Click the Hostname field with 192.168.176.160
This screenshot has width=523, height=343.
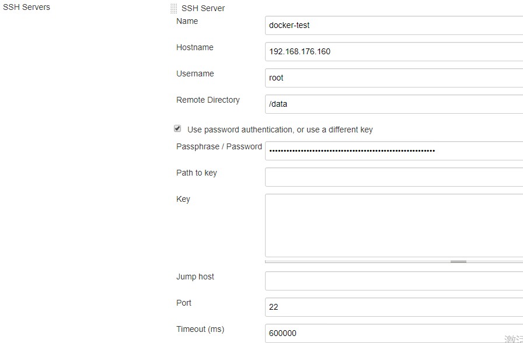click(x=394, y=51)
